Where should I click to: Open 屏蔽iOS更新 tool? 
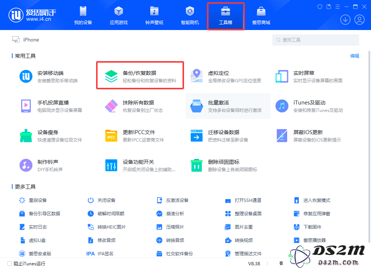pos(308,136)
